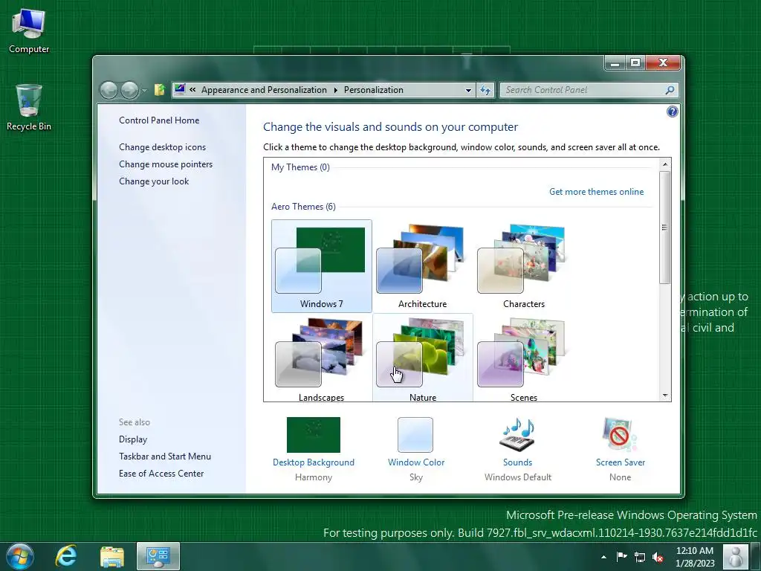This screenshot has width=761, height=571.
Task: Click the folder icon beside the address bar
Action: [159, 90]
